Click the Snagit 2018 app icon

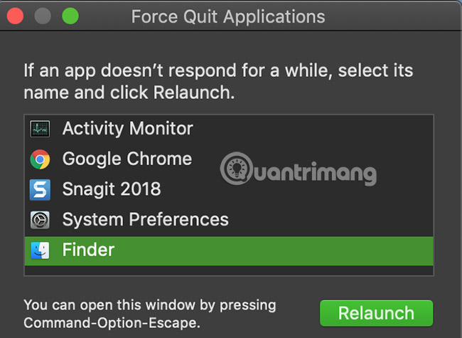point(40,189)
